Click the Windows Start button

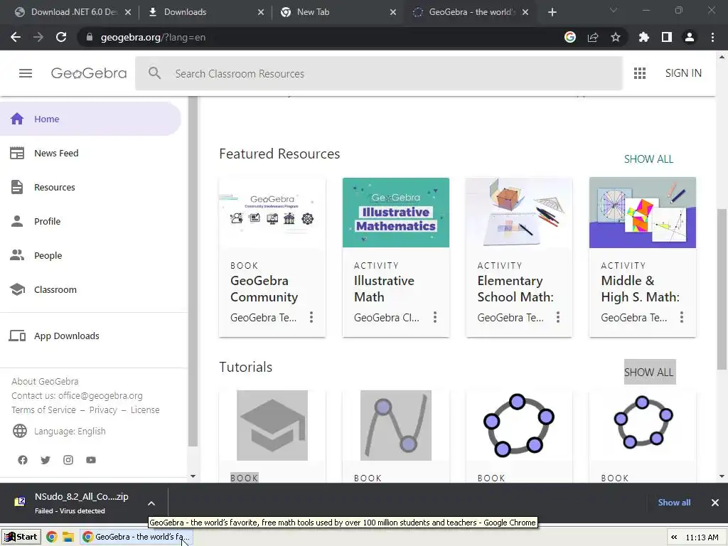click(x=21, y=537)
